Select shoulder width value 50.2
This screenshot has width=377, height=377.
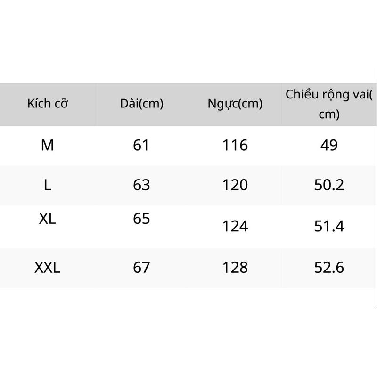pos(329,185)
